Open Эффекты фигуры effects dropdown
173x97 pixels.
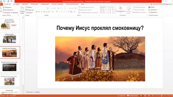[139, 12]
